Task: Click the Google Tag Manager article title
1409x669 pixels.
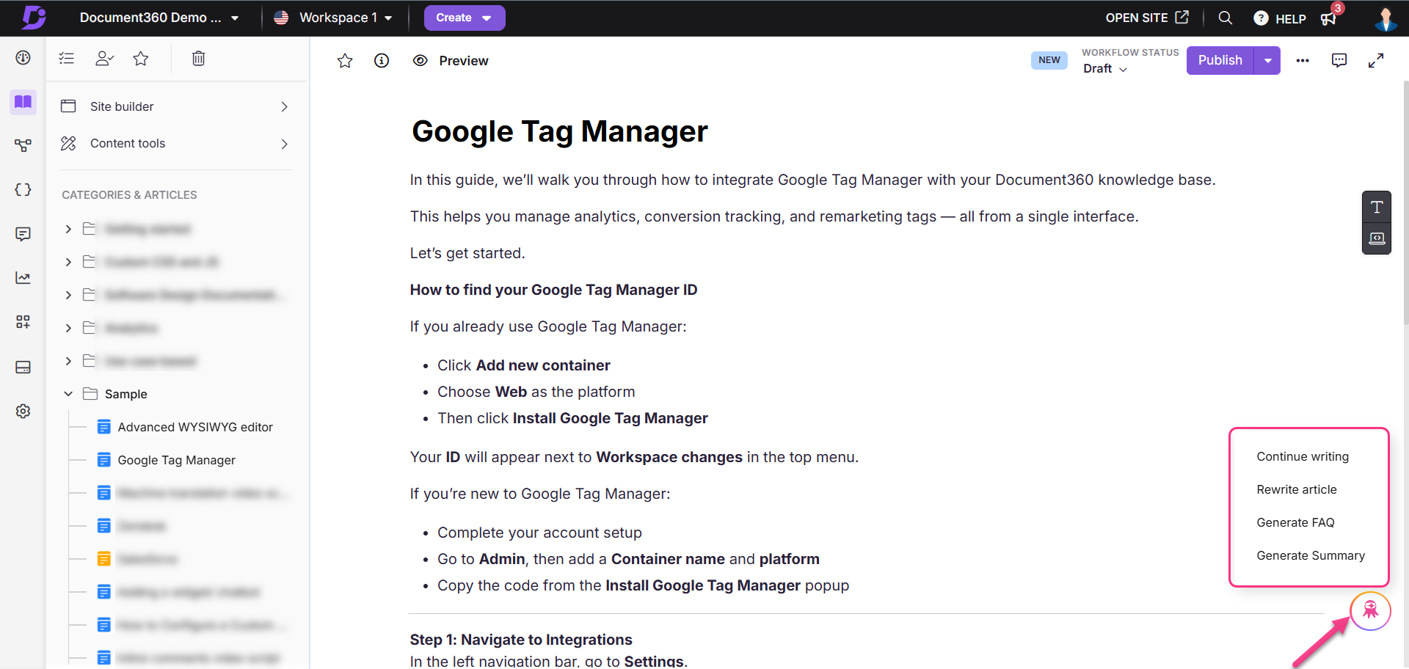Action: (x=560, y=131)
